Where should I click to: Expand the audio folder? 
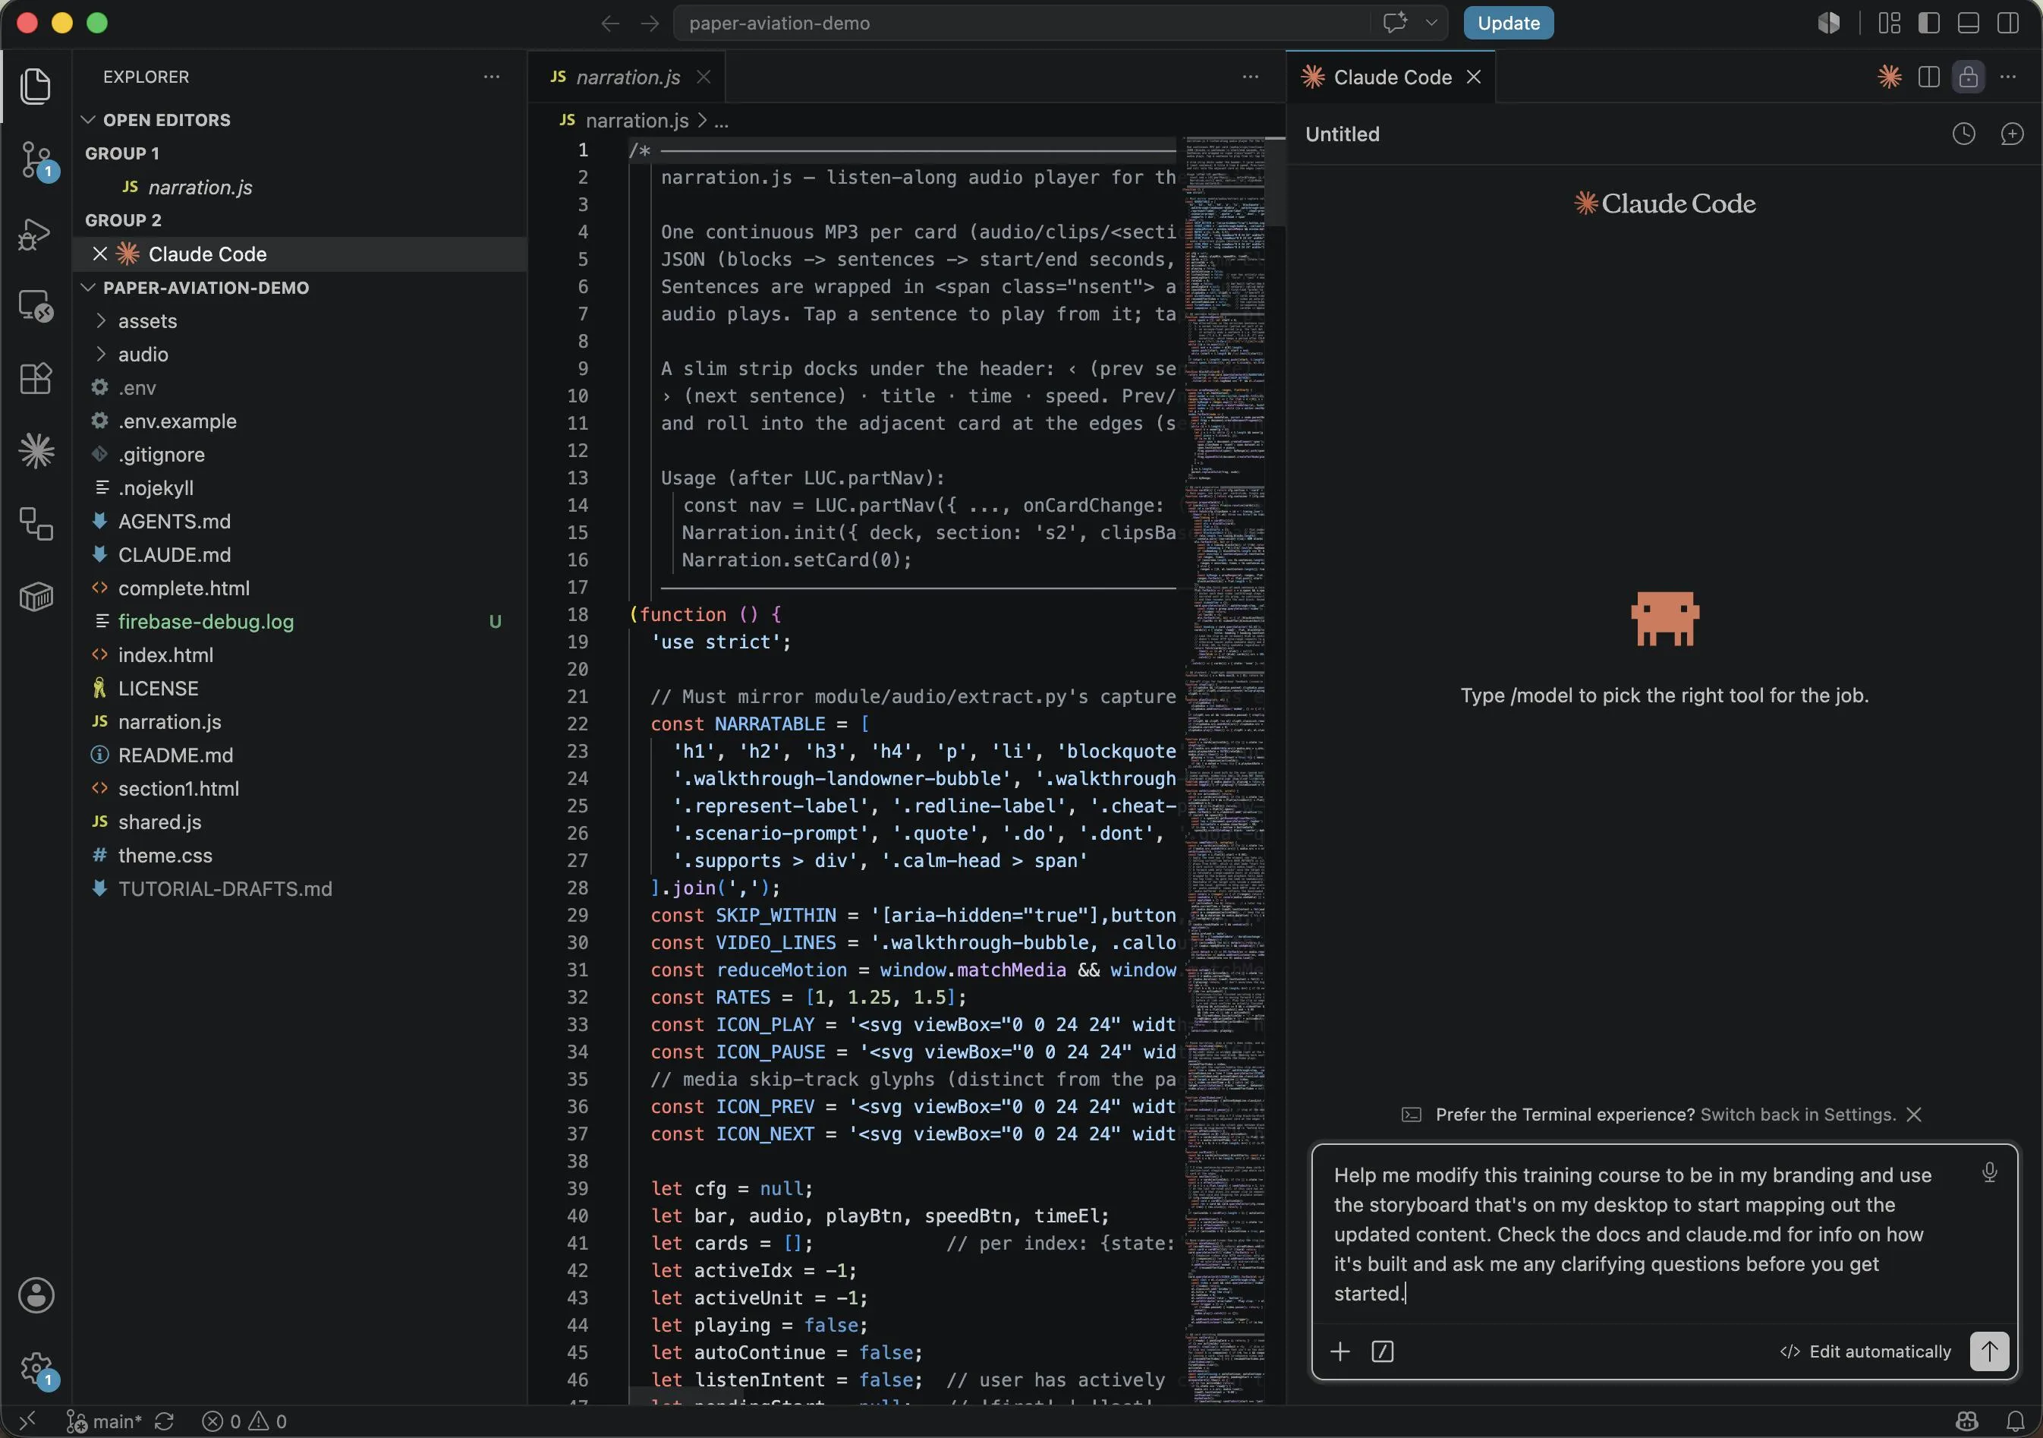143,355
